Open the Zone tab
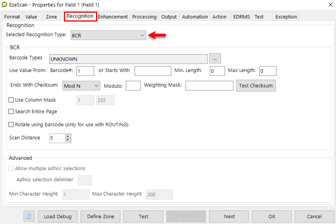 (51, 17)
